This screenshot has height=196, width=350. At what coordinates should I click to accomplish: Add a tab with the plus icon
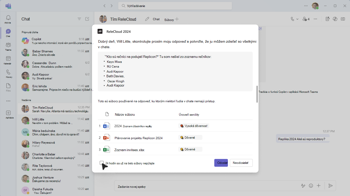point(177,19)
